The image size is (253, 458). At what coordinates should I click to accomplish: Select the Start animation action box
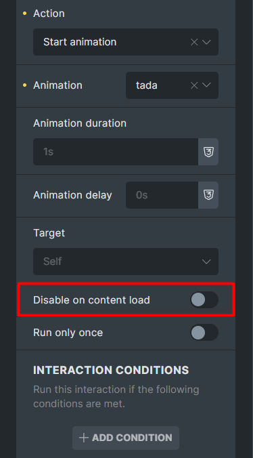click(126, 42)
